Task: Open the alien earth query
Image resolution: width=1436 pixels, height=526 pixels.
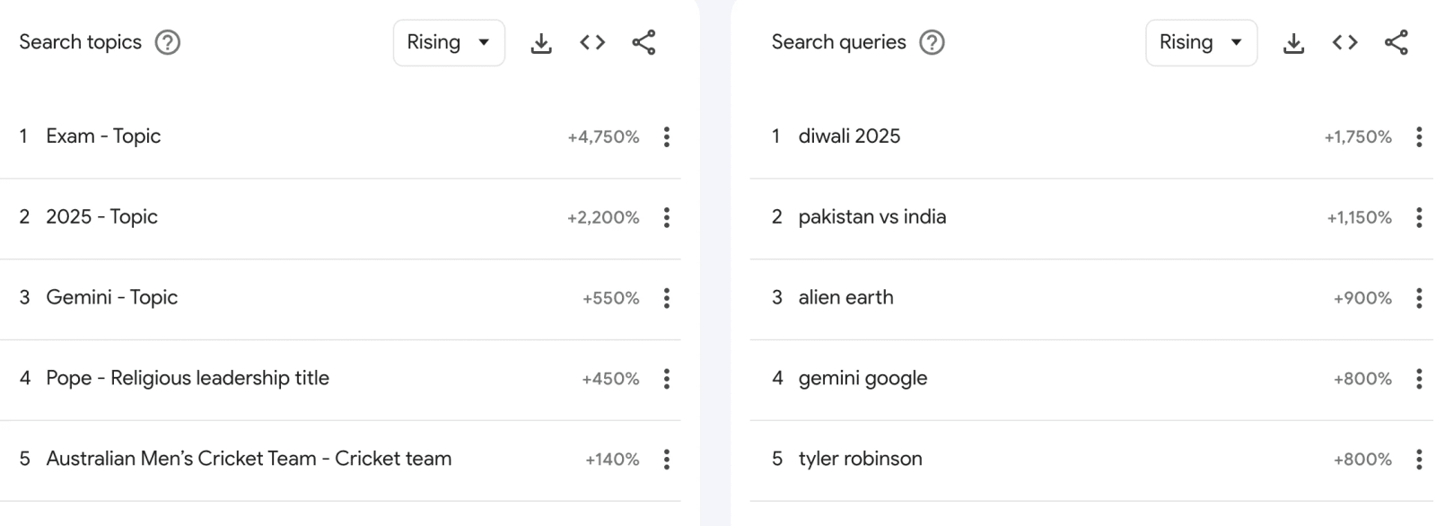Action: [845, 297]
